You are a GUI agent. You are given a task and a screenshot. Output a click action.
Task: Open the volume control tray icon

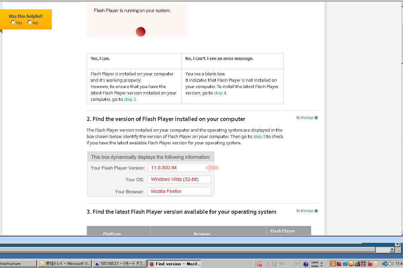[391, 264]
